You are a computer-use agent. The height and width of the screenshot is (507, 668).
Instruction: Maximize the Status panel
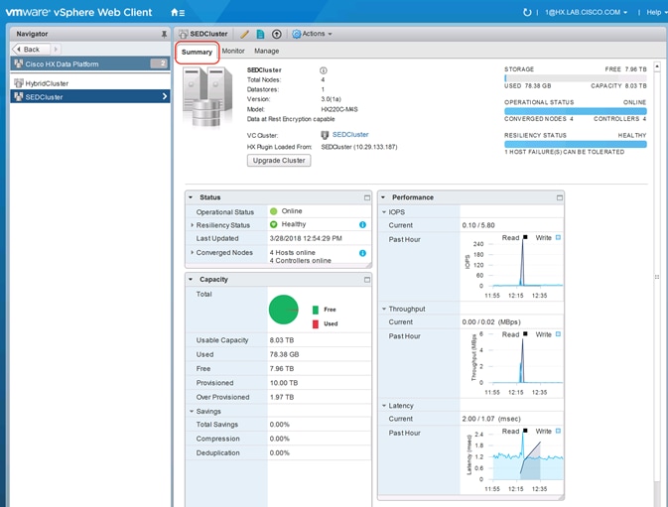[x=367, y=197]
